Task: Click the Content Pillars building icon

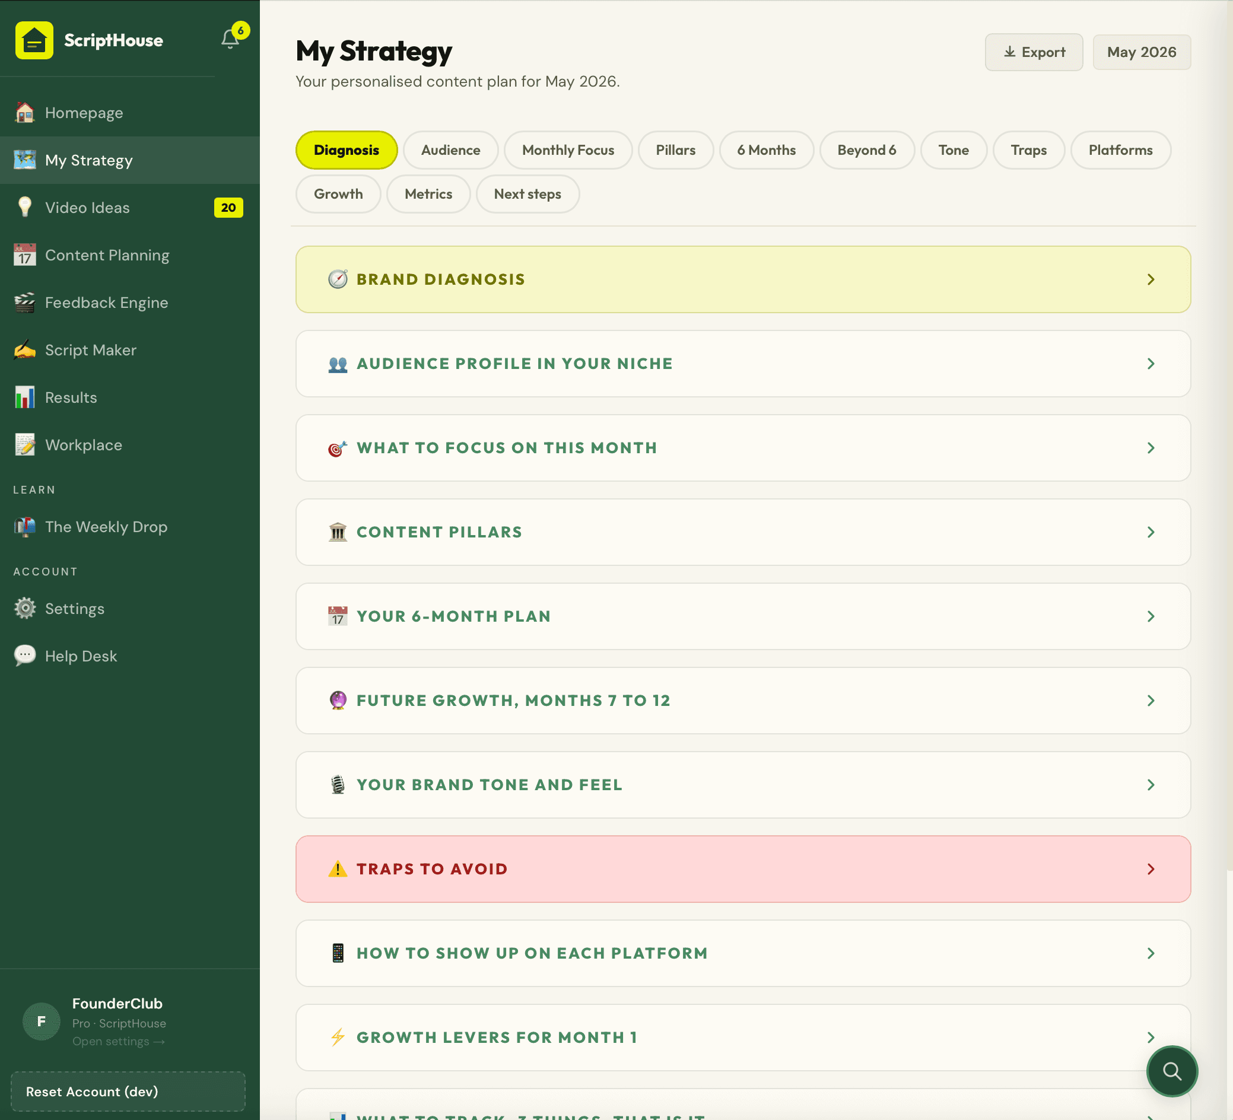Action: [x=338, y=532]
